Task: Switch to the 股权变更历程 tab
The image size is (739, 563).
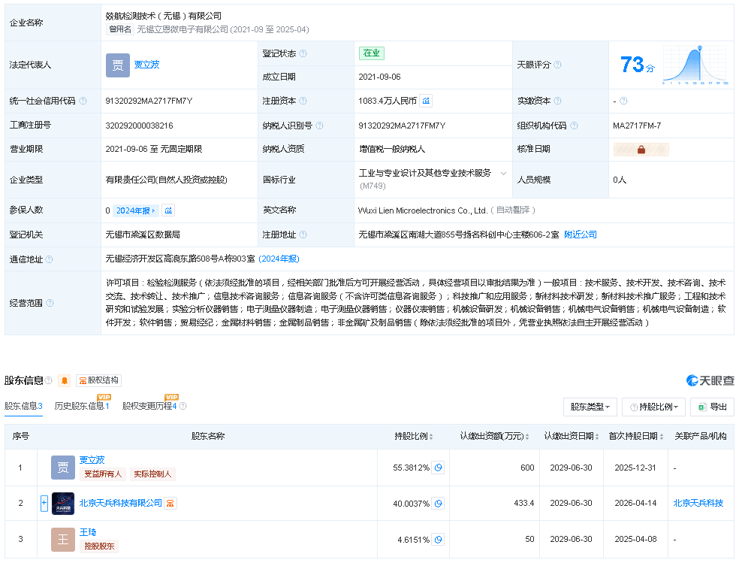Action: pos(149,406)
